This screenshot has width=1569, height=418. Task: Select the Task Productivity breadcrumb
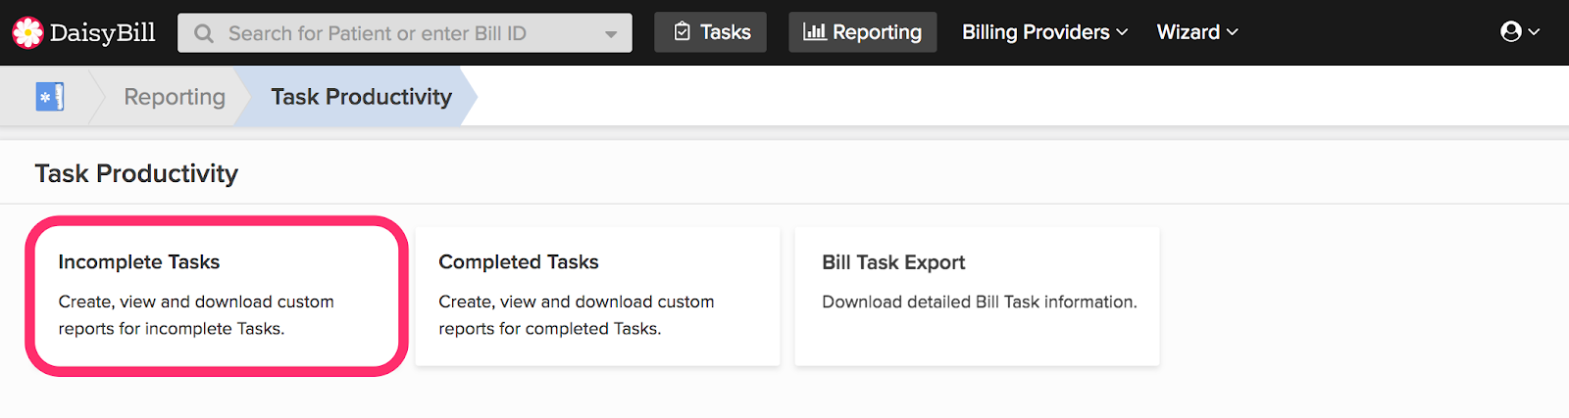tap(361, 97)
